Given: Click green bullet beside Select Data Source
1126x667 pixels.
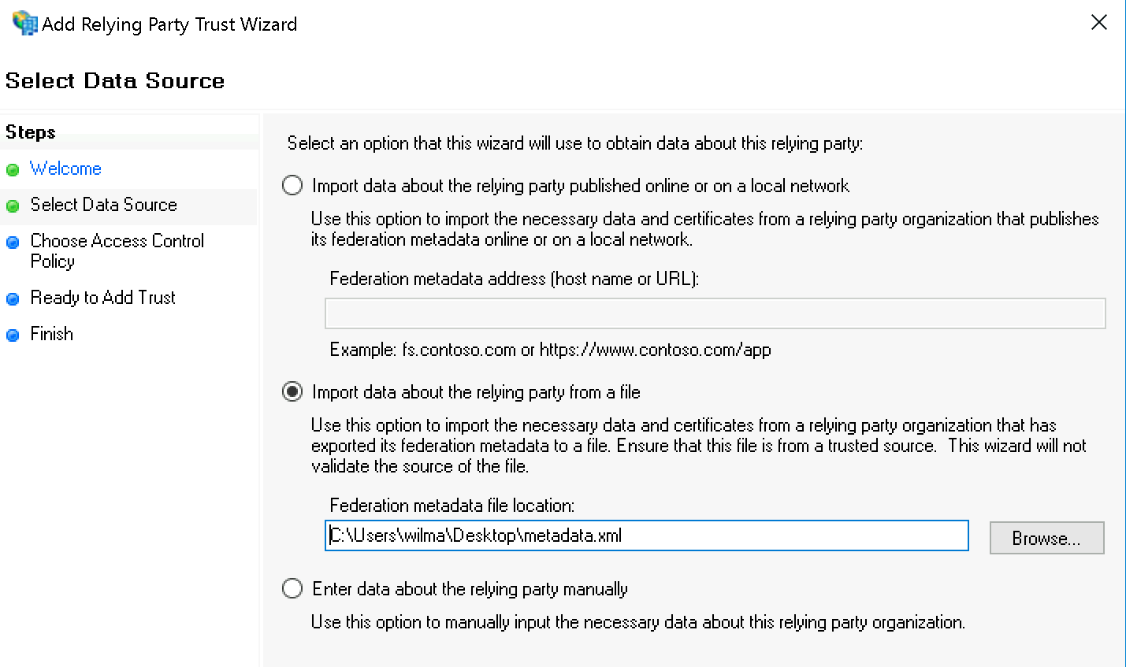Looking at the screenshot, I should 13,206.
